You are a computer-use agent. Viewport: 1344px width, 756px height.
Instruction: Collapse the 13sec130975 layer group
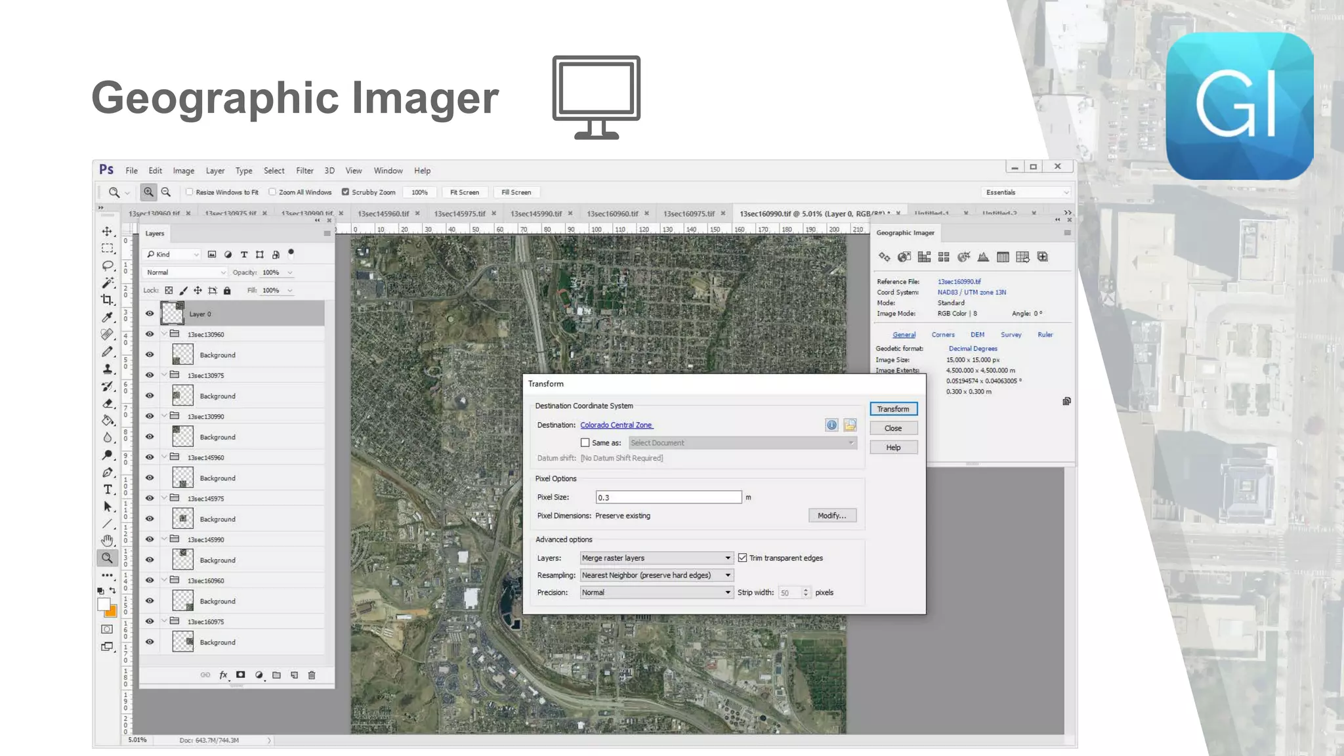point(164,375)
